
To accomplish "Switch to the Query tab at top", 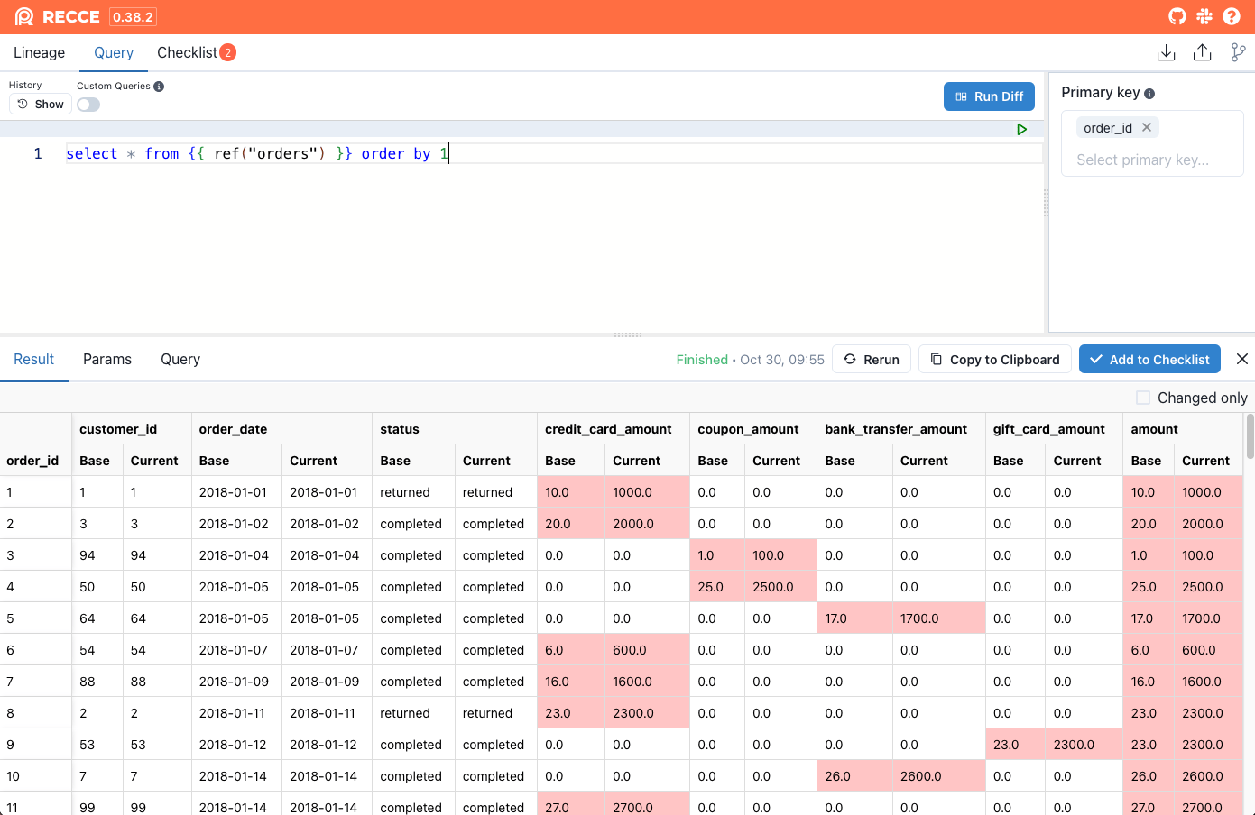I will [114, 52].
